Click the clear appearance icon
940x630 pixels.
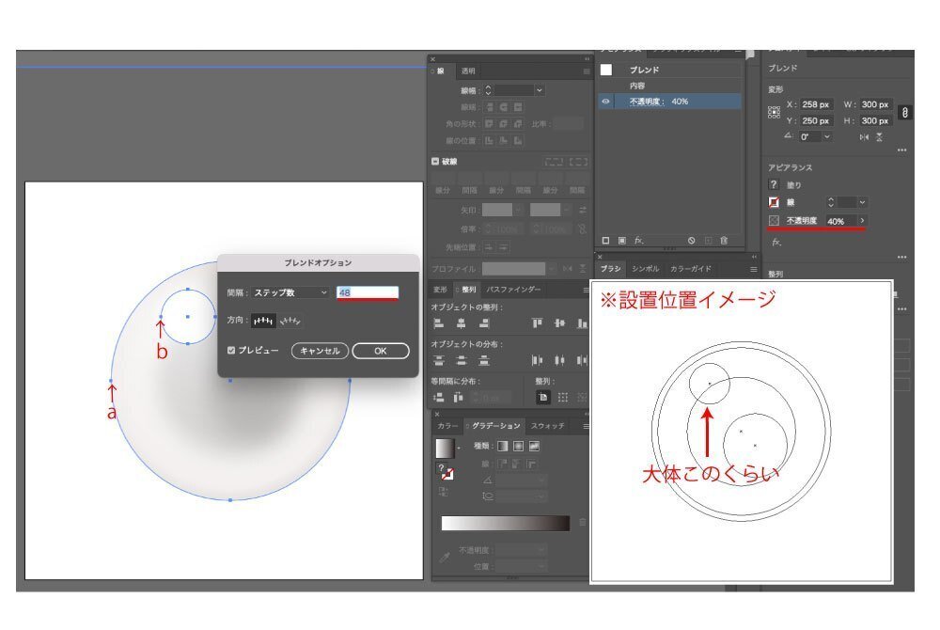691,241
